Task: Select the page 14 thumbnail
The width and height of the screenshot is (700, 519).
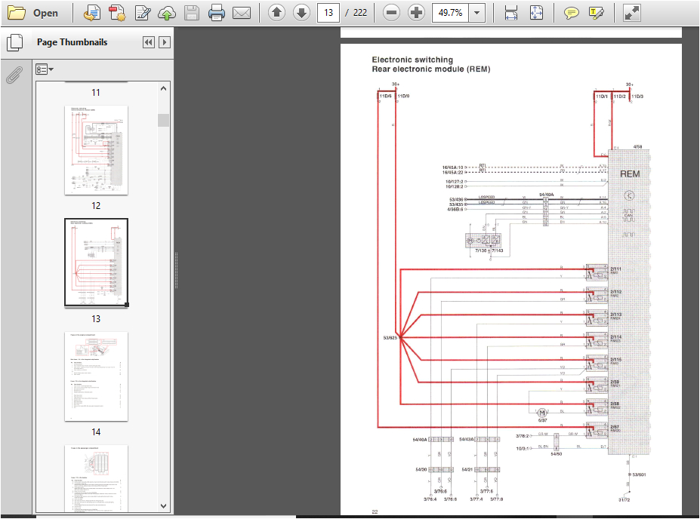Action: click(x=96, y=376)
